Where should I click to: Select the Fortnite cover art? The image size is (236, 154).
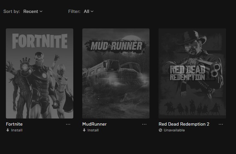coord(40,74)
